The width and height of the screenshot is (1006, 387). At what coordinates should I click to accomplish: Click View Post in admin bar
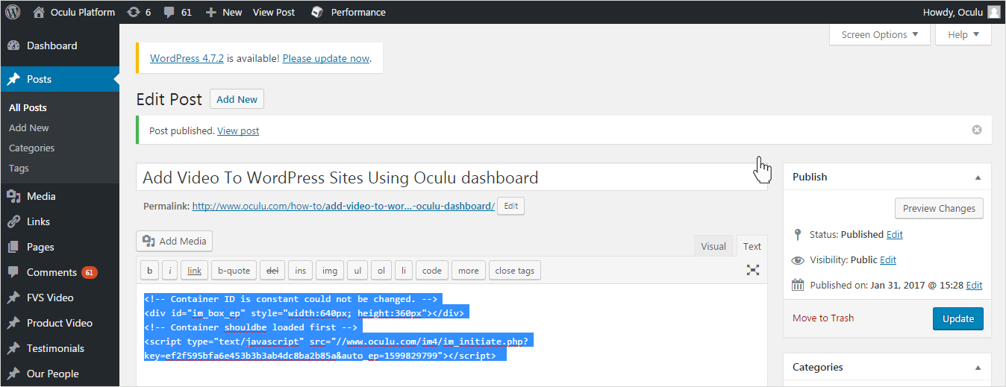tap(274, 12)
